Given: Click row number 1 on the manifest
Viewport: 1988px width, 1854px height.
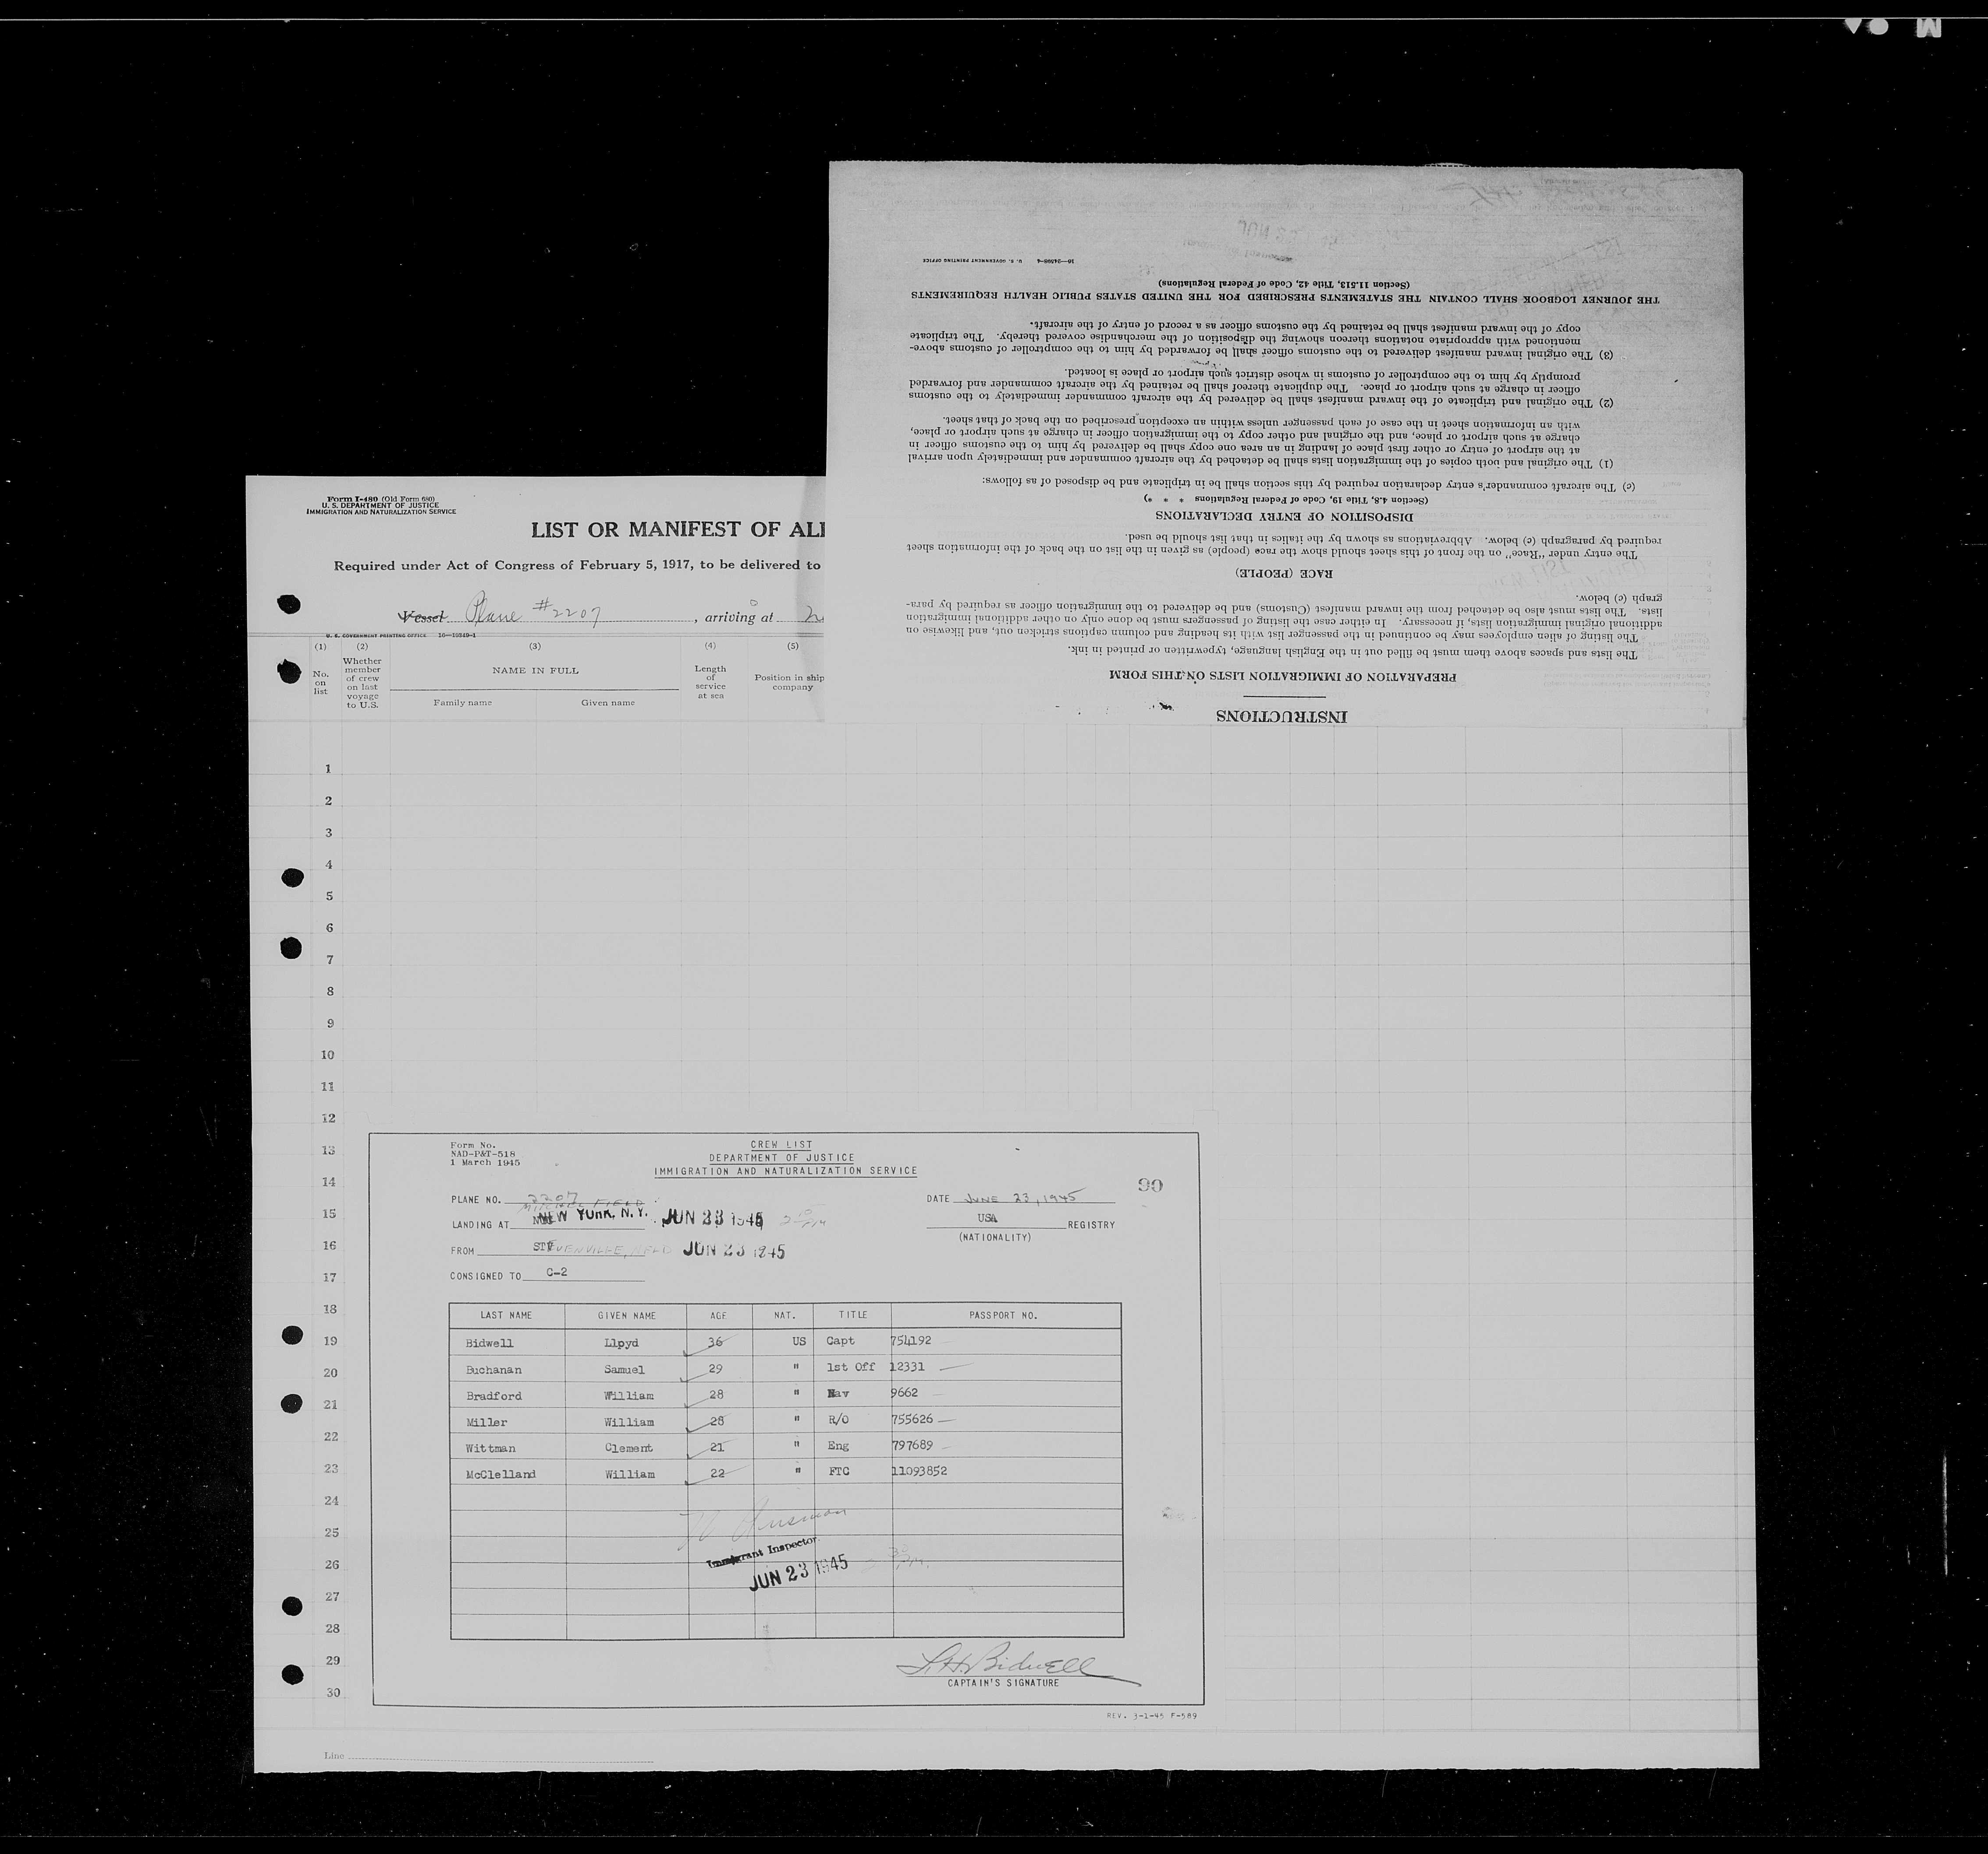Looking at the screenshot, I should click(328, 769).
